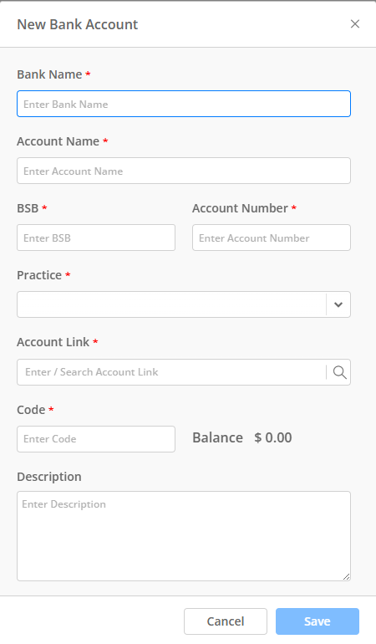Click the New Bank Account title text
The height and width of the screenshot is (644, 376).
[77, 24]
